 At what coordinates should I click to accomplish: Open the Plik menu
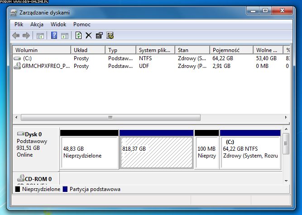tap(19, 24)
